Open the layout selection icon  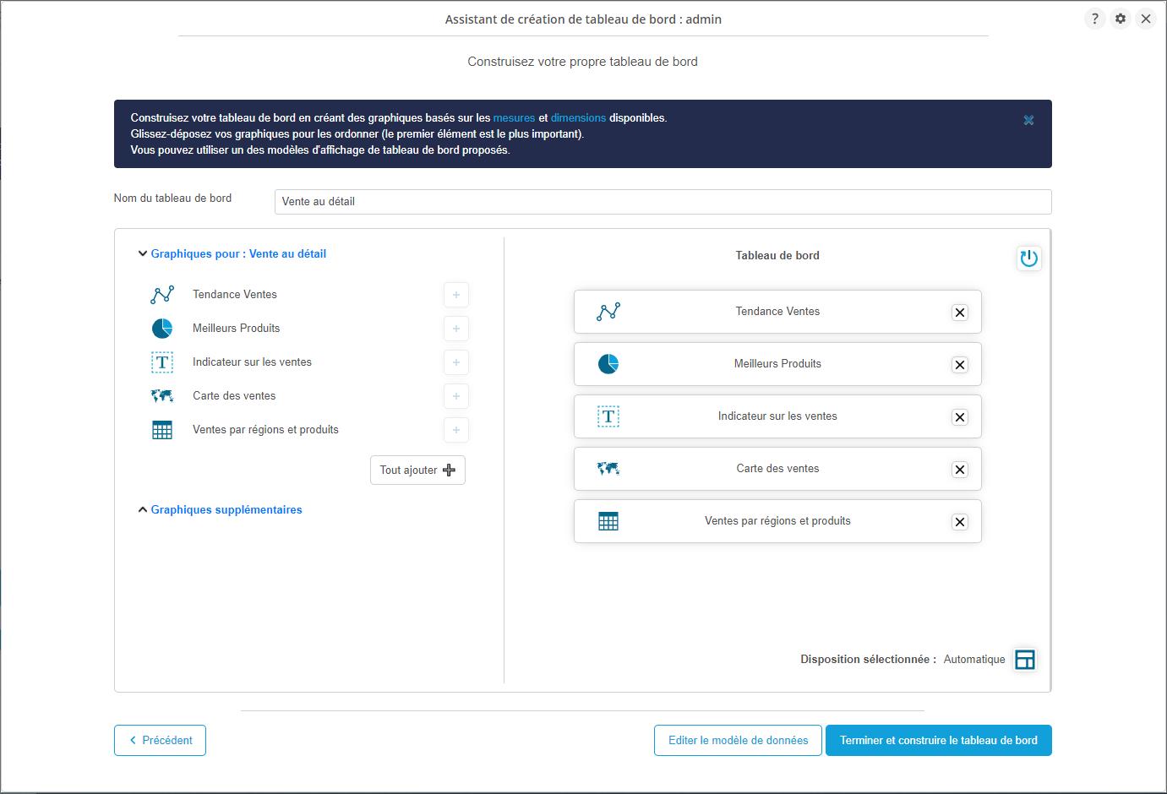click(1024, 660)
